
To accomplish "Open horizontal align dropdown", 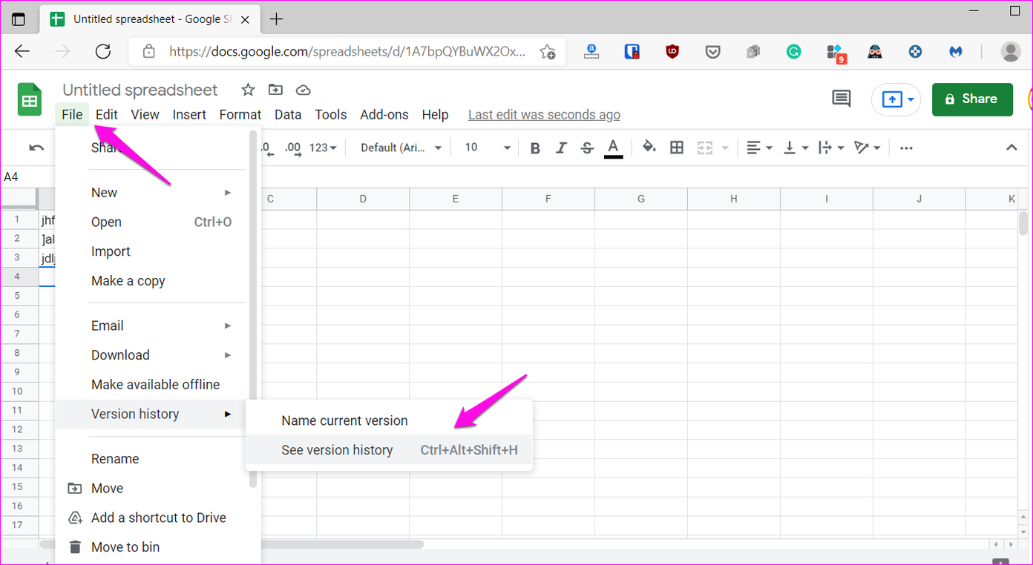I will 759,148.
